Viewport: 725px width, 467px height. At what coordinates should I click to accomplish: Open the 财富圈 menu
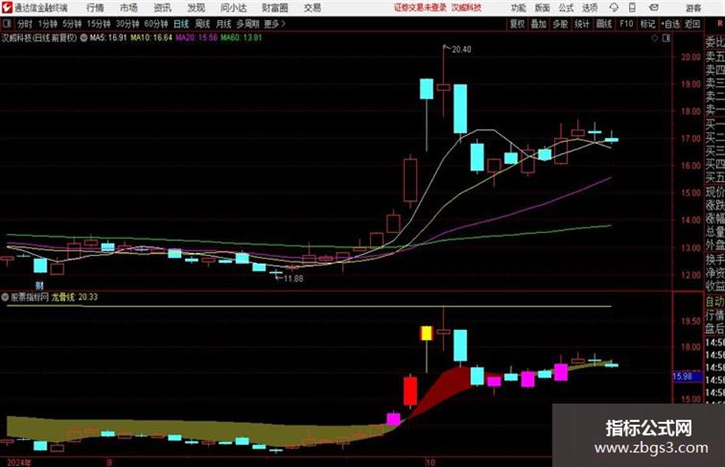click(x=275, y=8)
